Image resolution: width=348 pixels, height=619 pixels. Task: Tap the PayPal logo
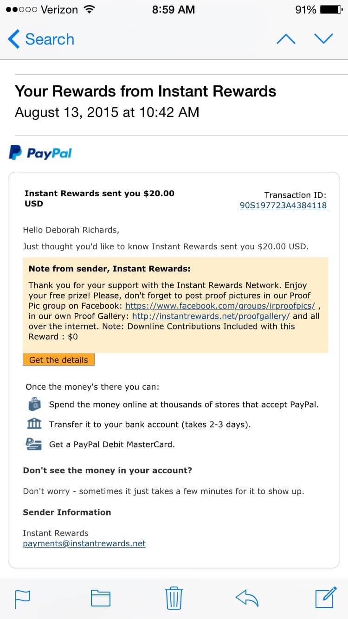(40, 153)
